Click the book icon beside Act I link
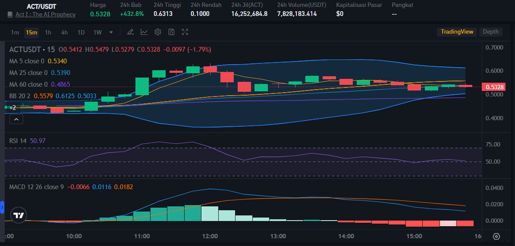Screen dimensions: 515x246 10,14
